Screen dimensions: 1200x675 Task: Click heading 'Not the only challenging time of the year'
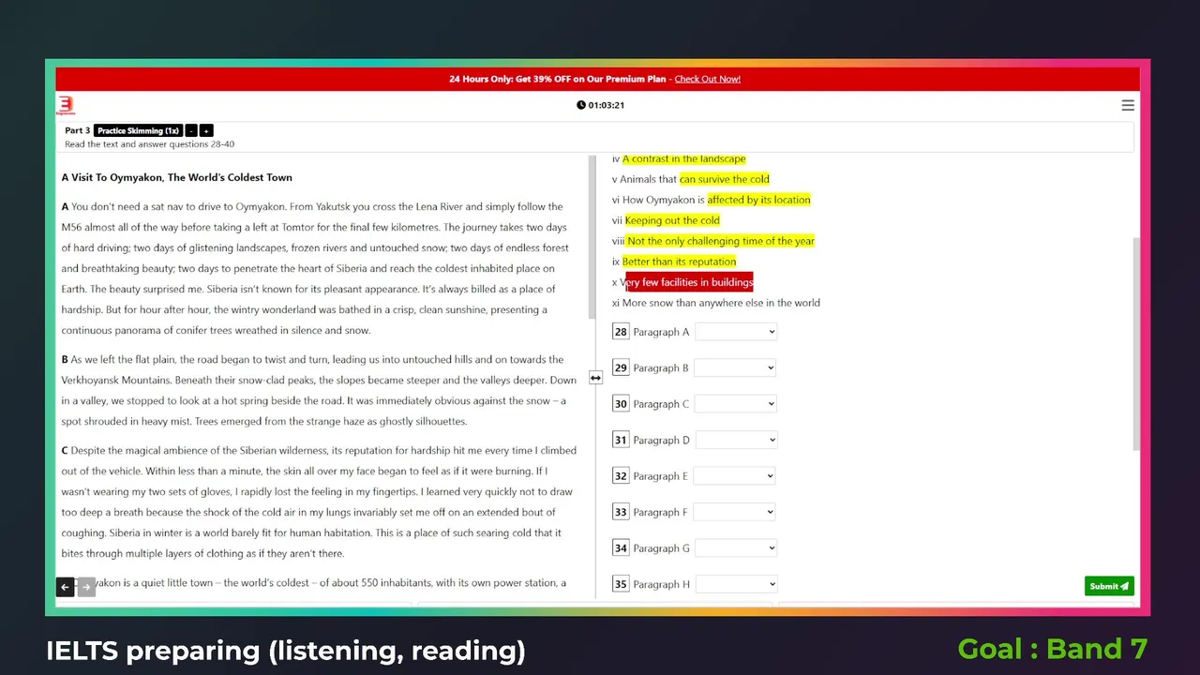point(721,241)
